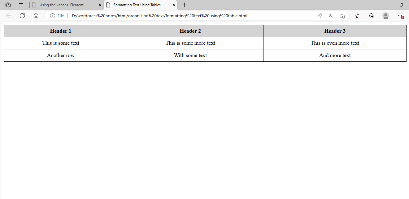Viewport: 409px width, 199px height.
Task: Click the 'With some text' cell
Action: click(x=190, y=55)
